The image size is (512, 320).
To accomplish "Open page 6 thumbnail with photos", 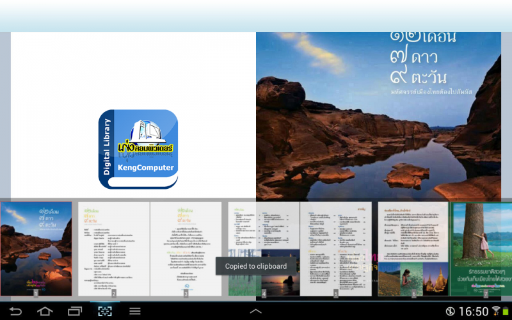I will [413, 249].
